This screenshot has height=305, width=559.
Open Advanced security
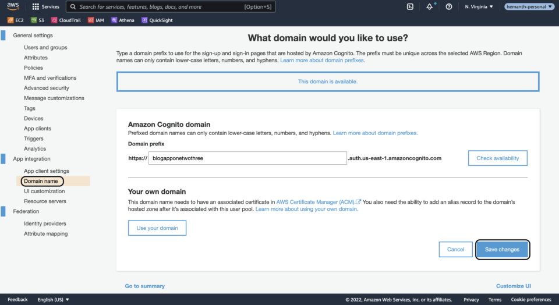(x=47, y=88)
